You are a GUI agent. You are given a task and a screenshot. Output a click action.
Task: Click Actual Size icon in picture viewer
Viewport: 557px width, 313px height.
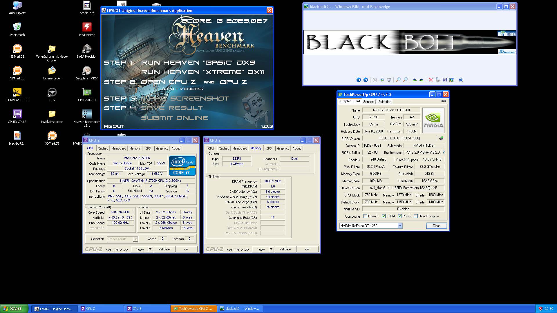pos(382,80)
